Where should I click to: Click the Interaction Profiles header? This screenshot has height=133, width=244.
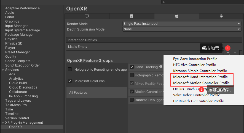point(154,40)
